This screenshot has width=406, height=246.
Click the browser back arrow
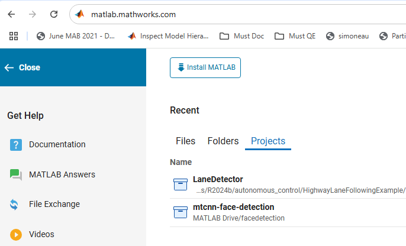tap(12, 14)
